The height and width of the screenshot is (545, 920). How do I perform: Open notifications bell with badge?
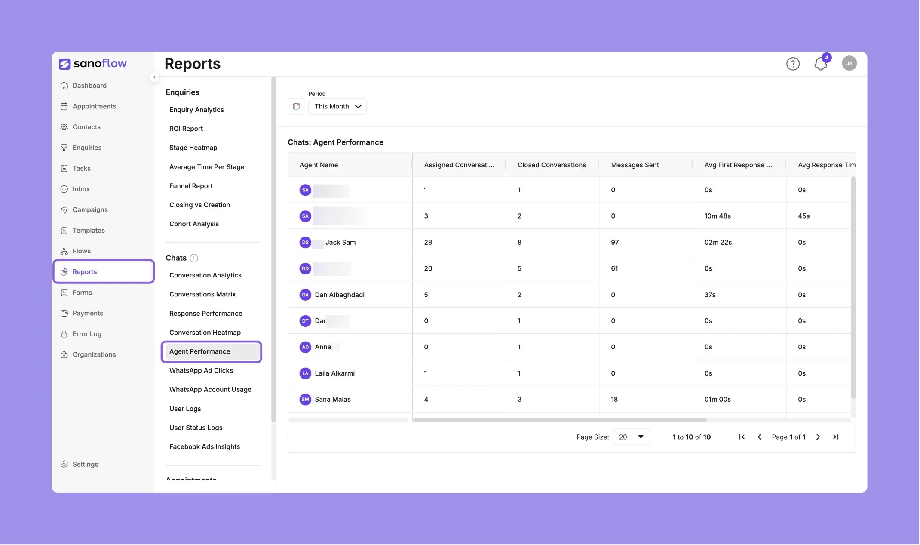(x=822, y=64)
